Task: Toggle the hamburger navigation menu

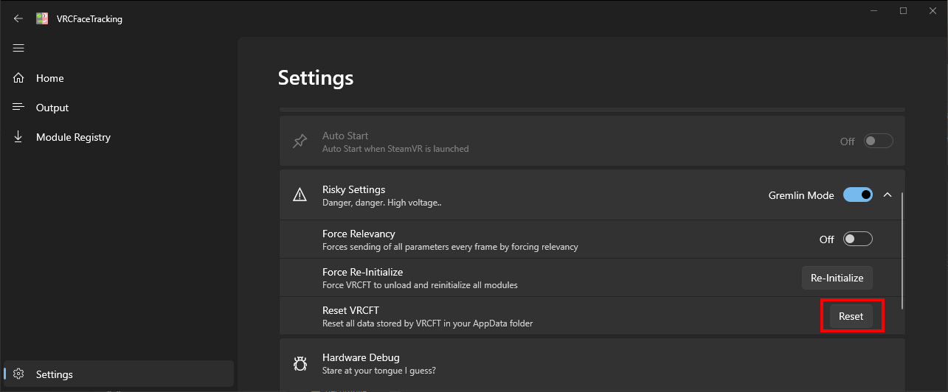Action: click(18, 49)
